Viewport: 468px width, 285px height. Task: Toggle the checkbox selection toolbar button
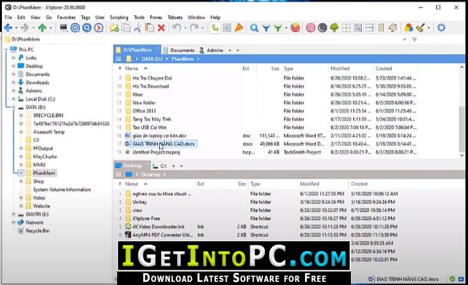click(x=227, y=28)
